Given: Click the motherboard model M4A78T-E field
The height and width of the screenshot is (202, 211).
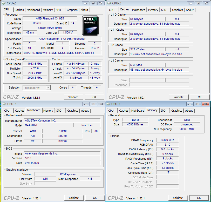Looking at the screenshot, I should [x=48, y=125].
